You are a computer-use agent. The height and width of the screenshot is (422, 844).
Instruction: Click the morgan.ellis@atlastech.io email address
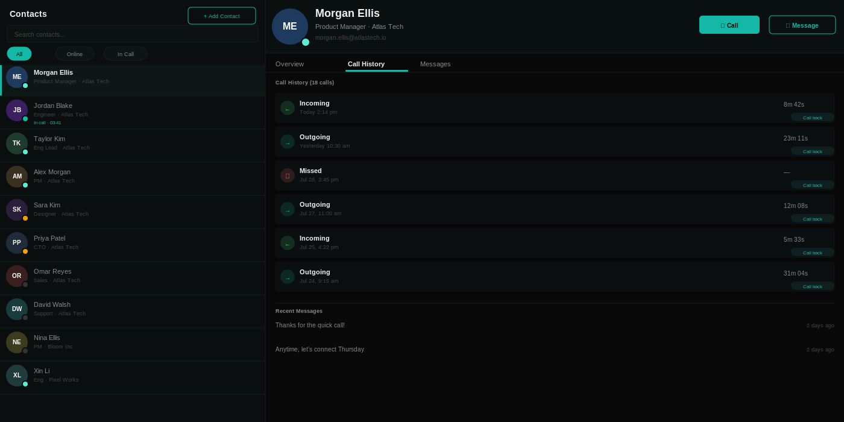(x=351, y=37)
